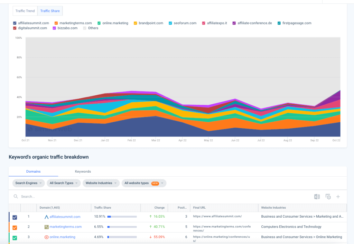Screen dimensions: 354x244
Task: Click the plus icon above the domains table
Action: tap(338, 197)
